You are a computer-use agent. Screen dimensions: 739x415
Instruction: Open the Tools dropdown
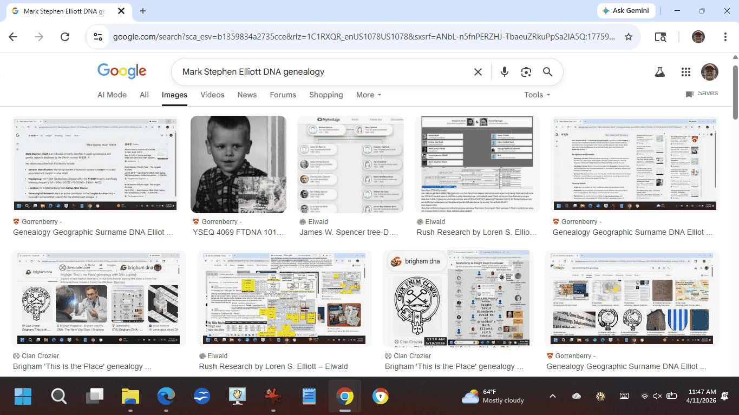click(x=537, y=95)
